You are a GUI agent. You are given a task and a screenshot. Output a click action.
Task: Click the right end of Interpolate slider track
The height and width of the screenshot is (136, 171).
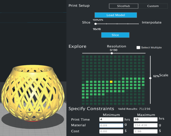[x=138, y=24]
